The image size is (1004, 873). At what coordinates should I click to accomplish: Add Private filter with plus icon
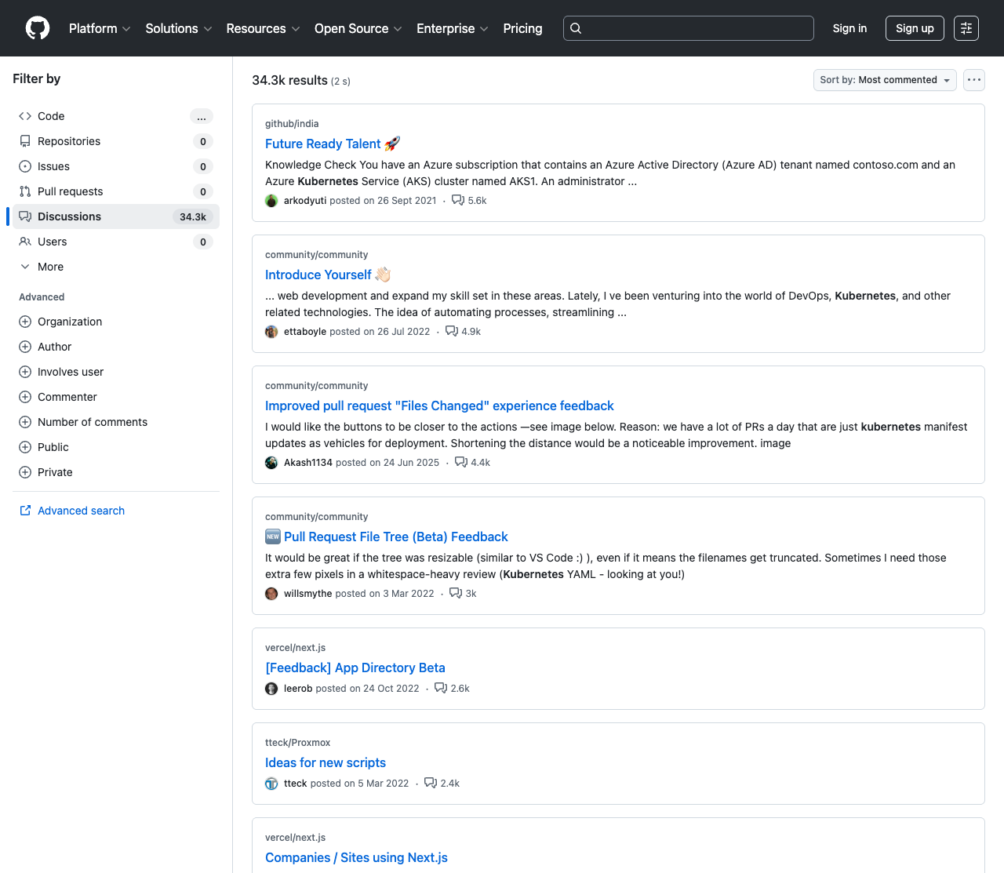pyautogui.click(x=25, y=472)
